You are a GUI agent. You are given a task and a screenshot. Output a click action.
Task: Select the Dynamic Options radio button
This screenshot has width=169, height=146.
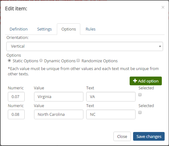coord(41,61)
